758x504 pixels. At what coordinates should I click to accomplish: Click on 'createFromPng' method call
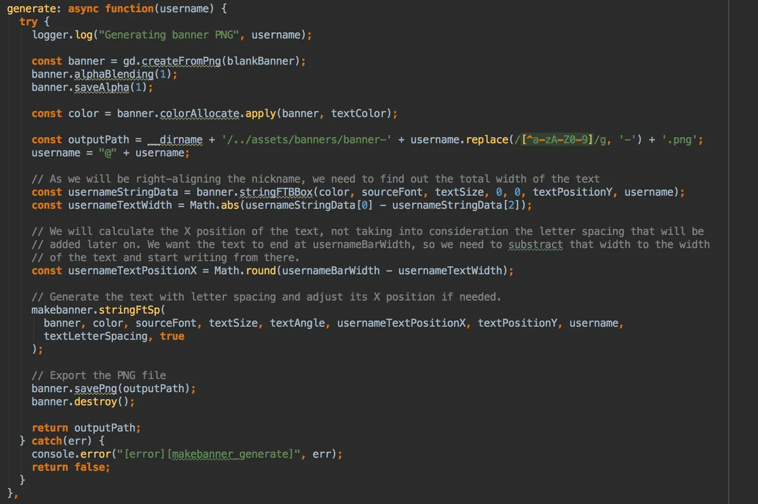181,61
